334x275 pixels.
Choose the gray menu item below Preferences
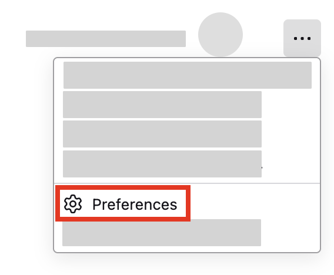pyautogui.click(x=162, y=233)
